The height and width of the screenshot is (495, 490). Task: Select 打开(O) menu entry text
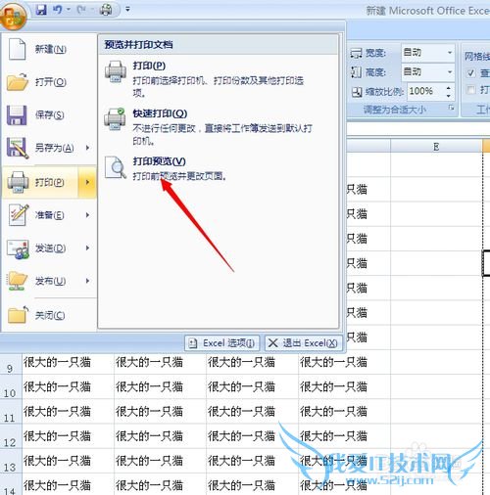pos(51,82)
